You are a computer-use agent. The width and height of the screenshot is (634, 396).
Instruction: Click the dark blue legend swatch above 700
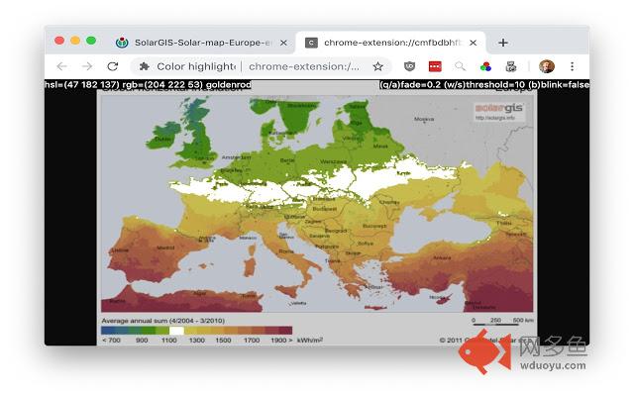[108, 331]
